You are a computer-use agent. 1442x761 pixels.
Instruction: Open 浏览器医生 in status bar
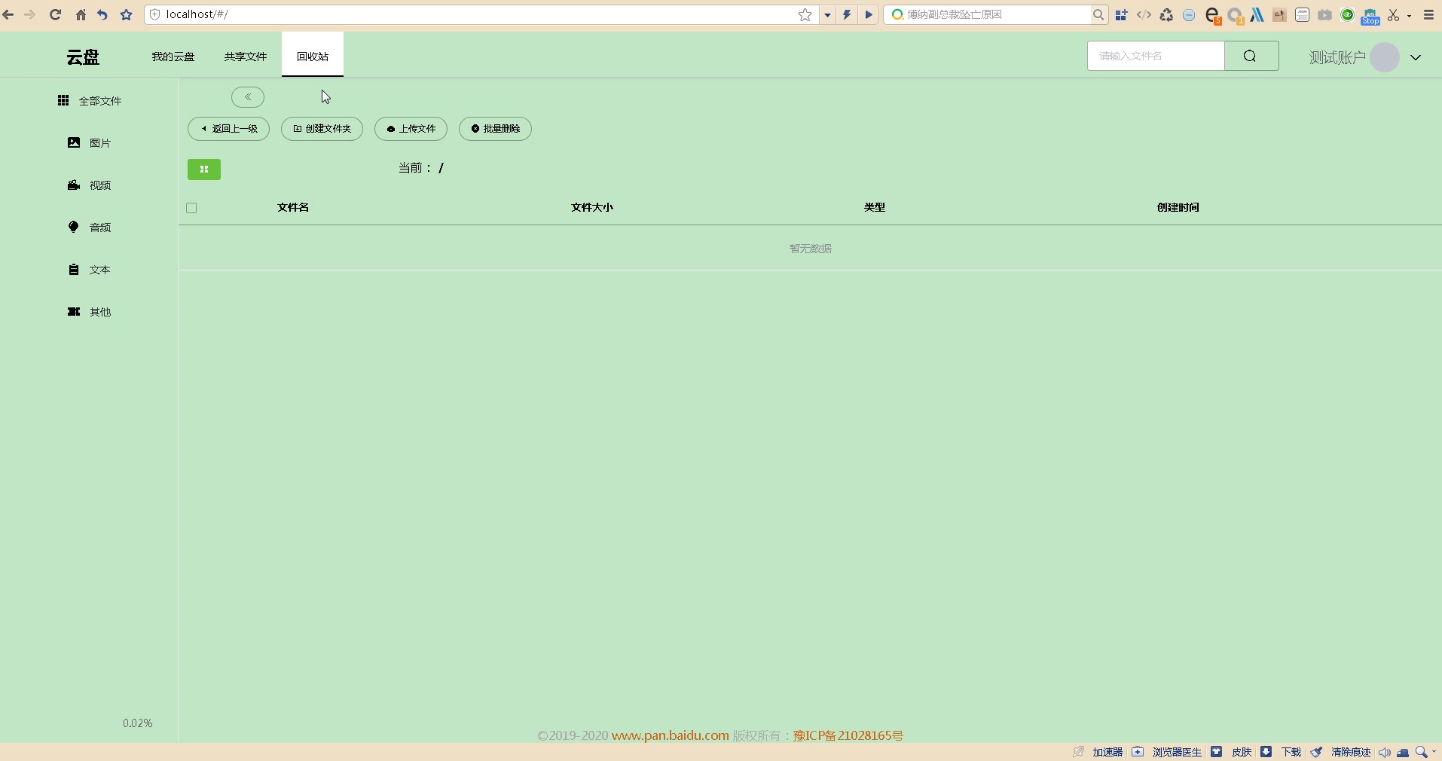point(1177,752)
